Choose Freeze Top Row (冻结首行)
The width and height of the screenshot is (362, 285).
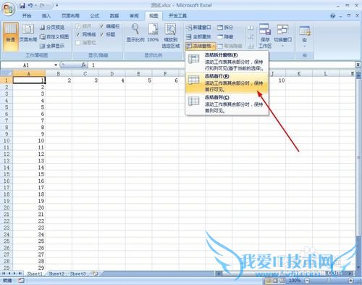tap(227, 83)
